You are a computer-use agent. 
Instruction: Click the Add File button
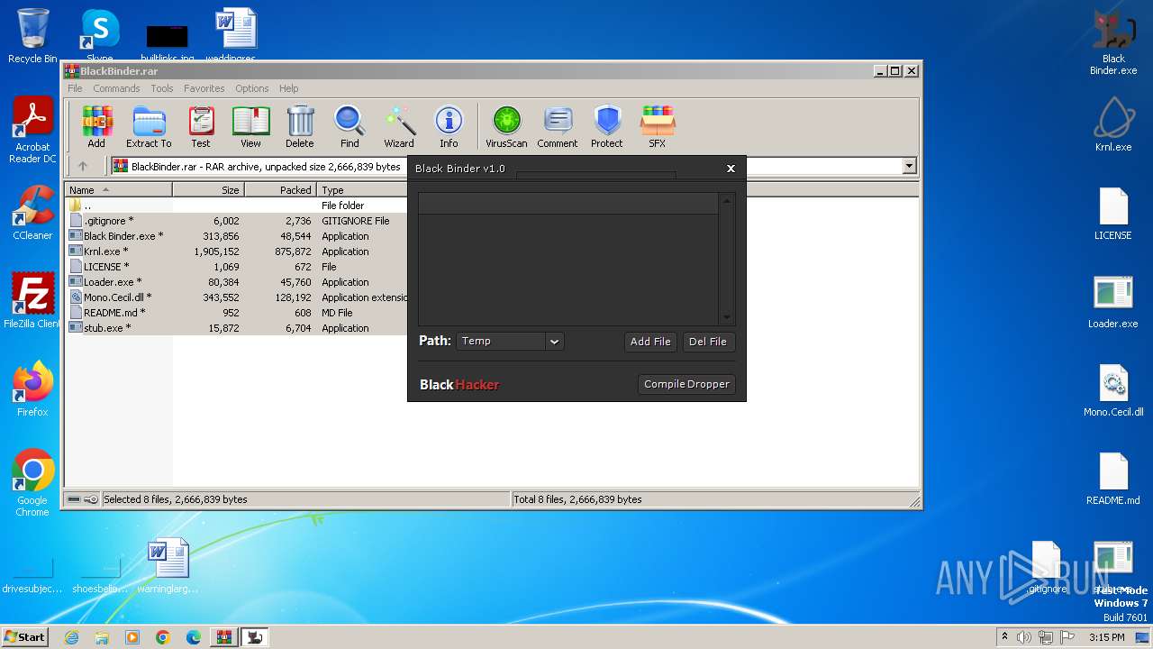(650, 342)
